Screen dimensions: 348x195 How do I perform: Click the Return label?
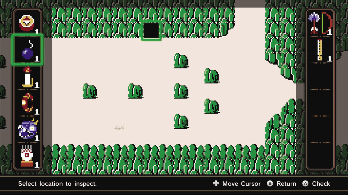[x=286, y=184]
